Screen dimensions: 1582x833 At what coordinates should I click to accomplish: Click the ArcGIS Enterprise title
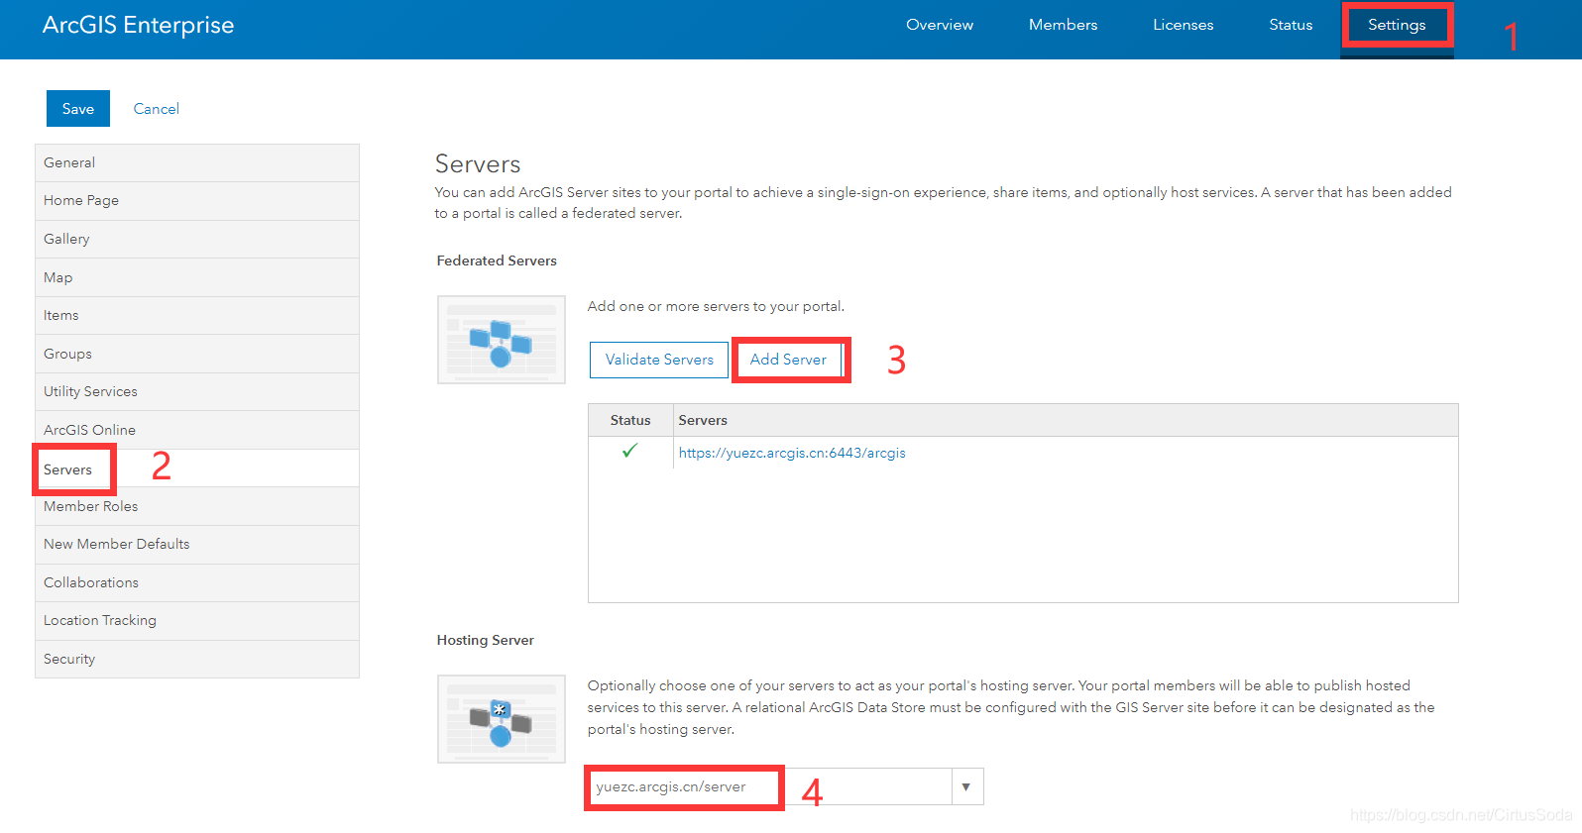tap(138, 25)
